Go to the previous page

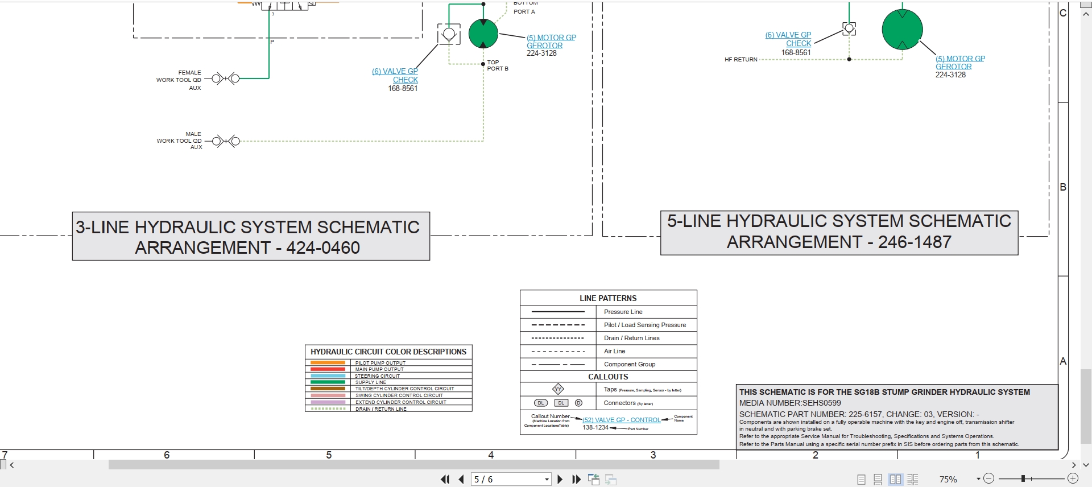coord(461,480)
